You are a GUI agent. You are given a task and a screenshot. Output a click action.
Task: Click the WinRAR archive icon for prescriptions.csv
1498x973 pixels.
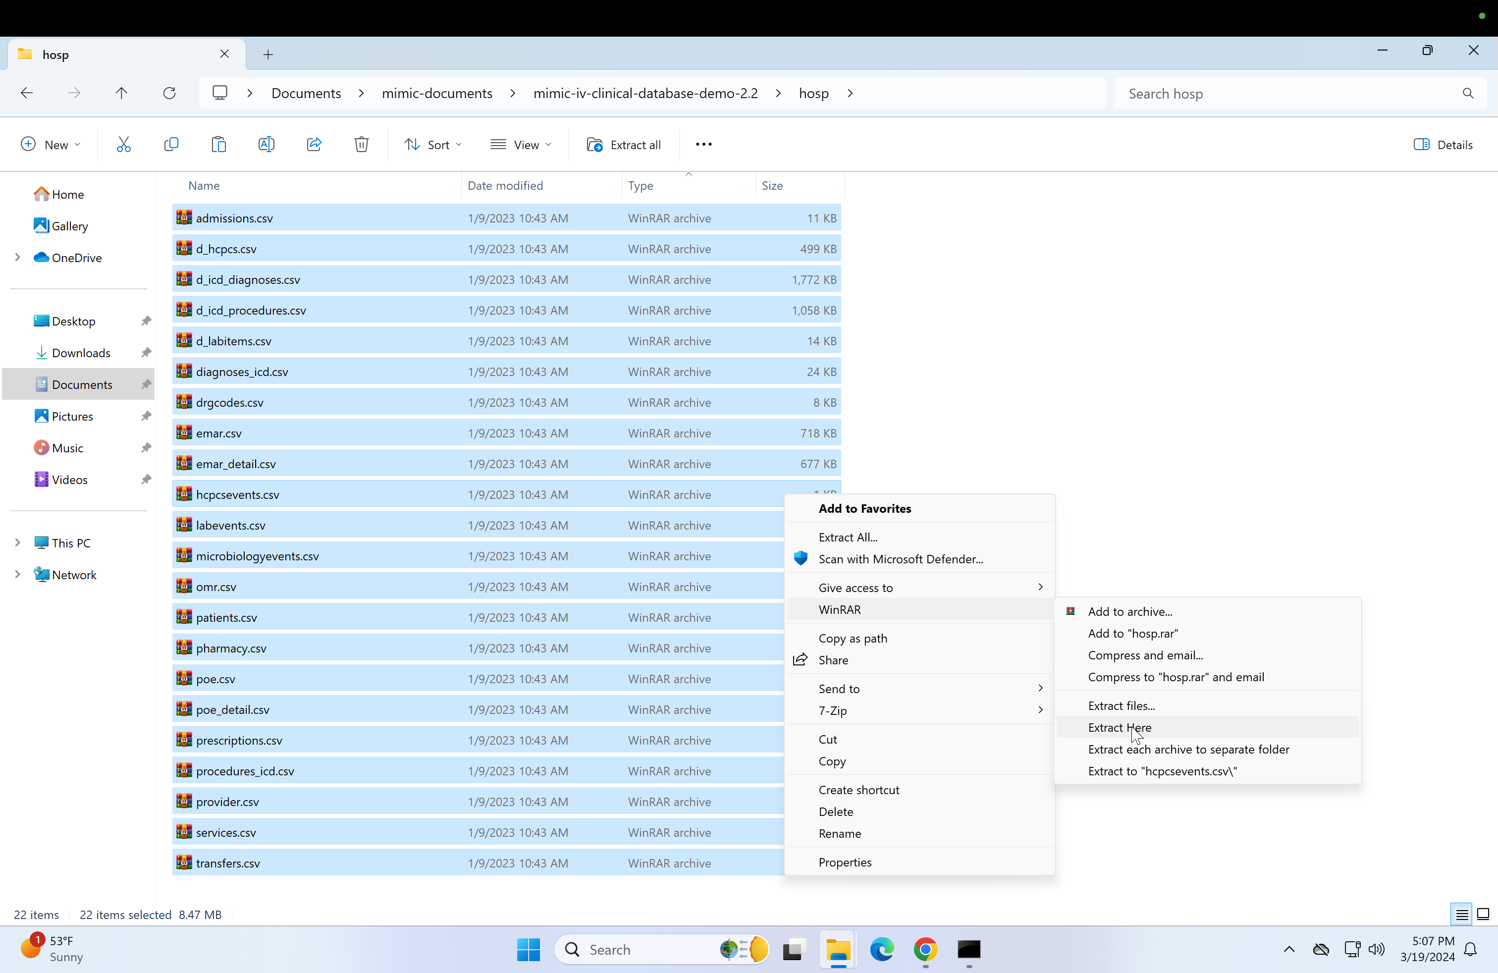coord(182,739)
